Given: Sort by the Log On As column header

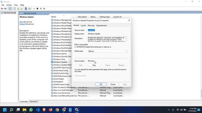Looking at the screenshot, I should (117, 17).
